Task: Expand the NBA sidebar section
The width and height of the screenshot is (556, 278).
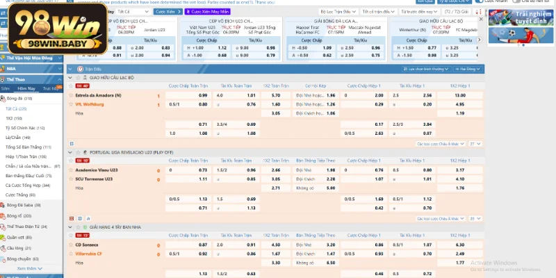Action: coord(31,69)
